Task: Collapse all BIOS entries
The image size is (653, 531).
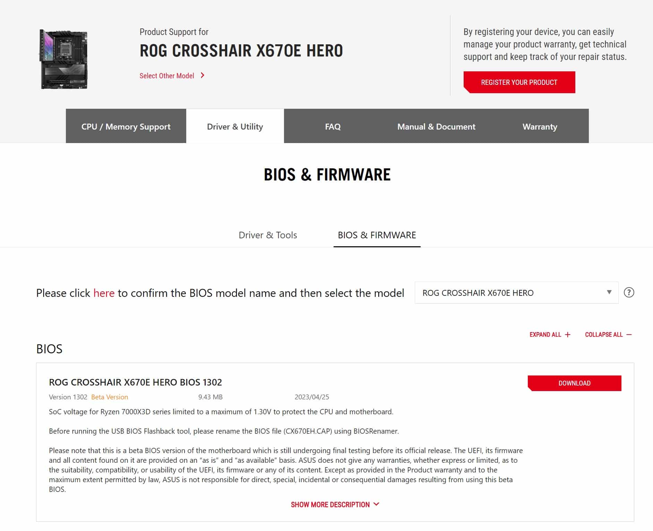Action: (x=604, y=335)
